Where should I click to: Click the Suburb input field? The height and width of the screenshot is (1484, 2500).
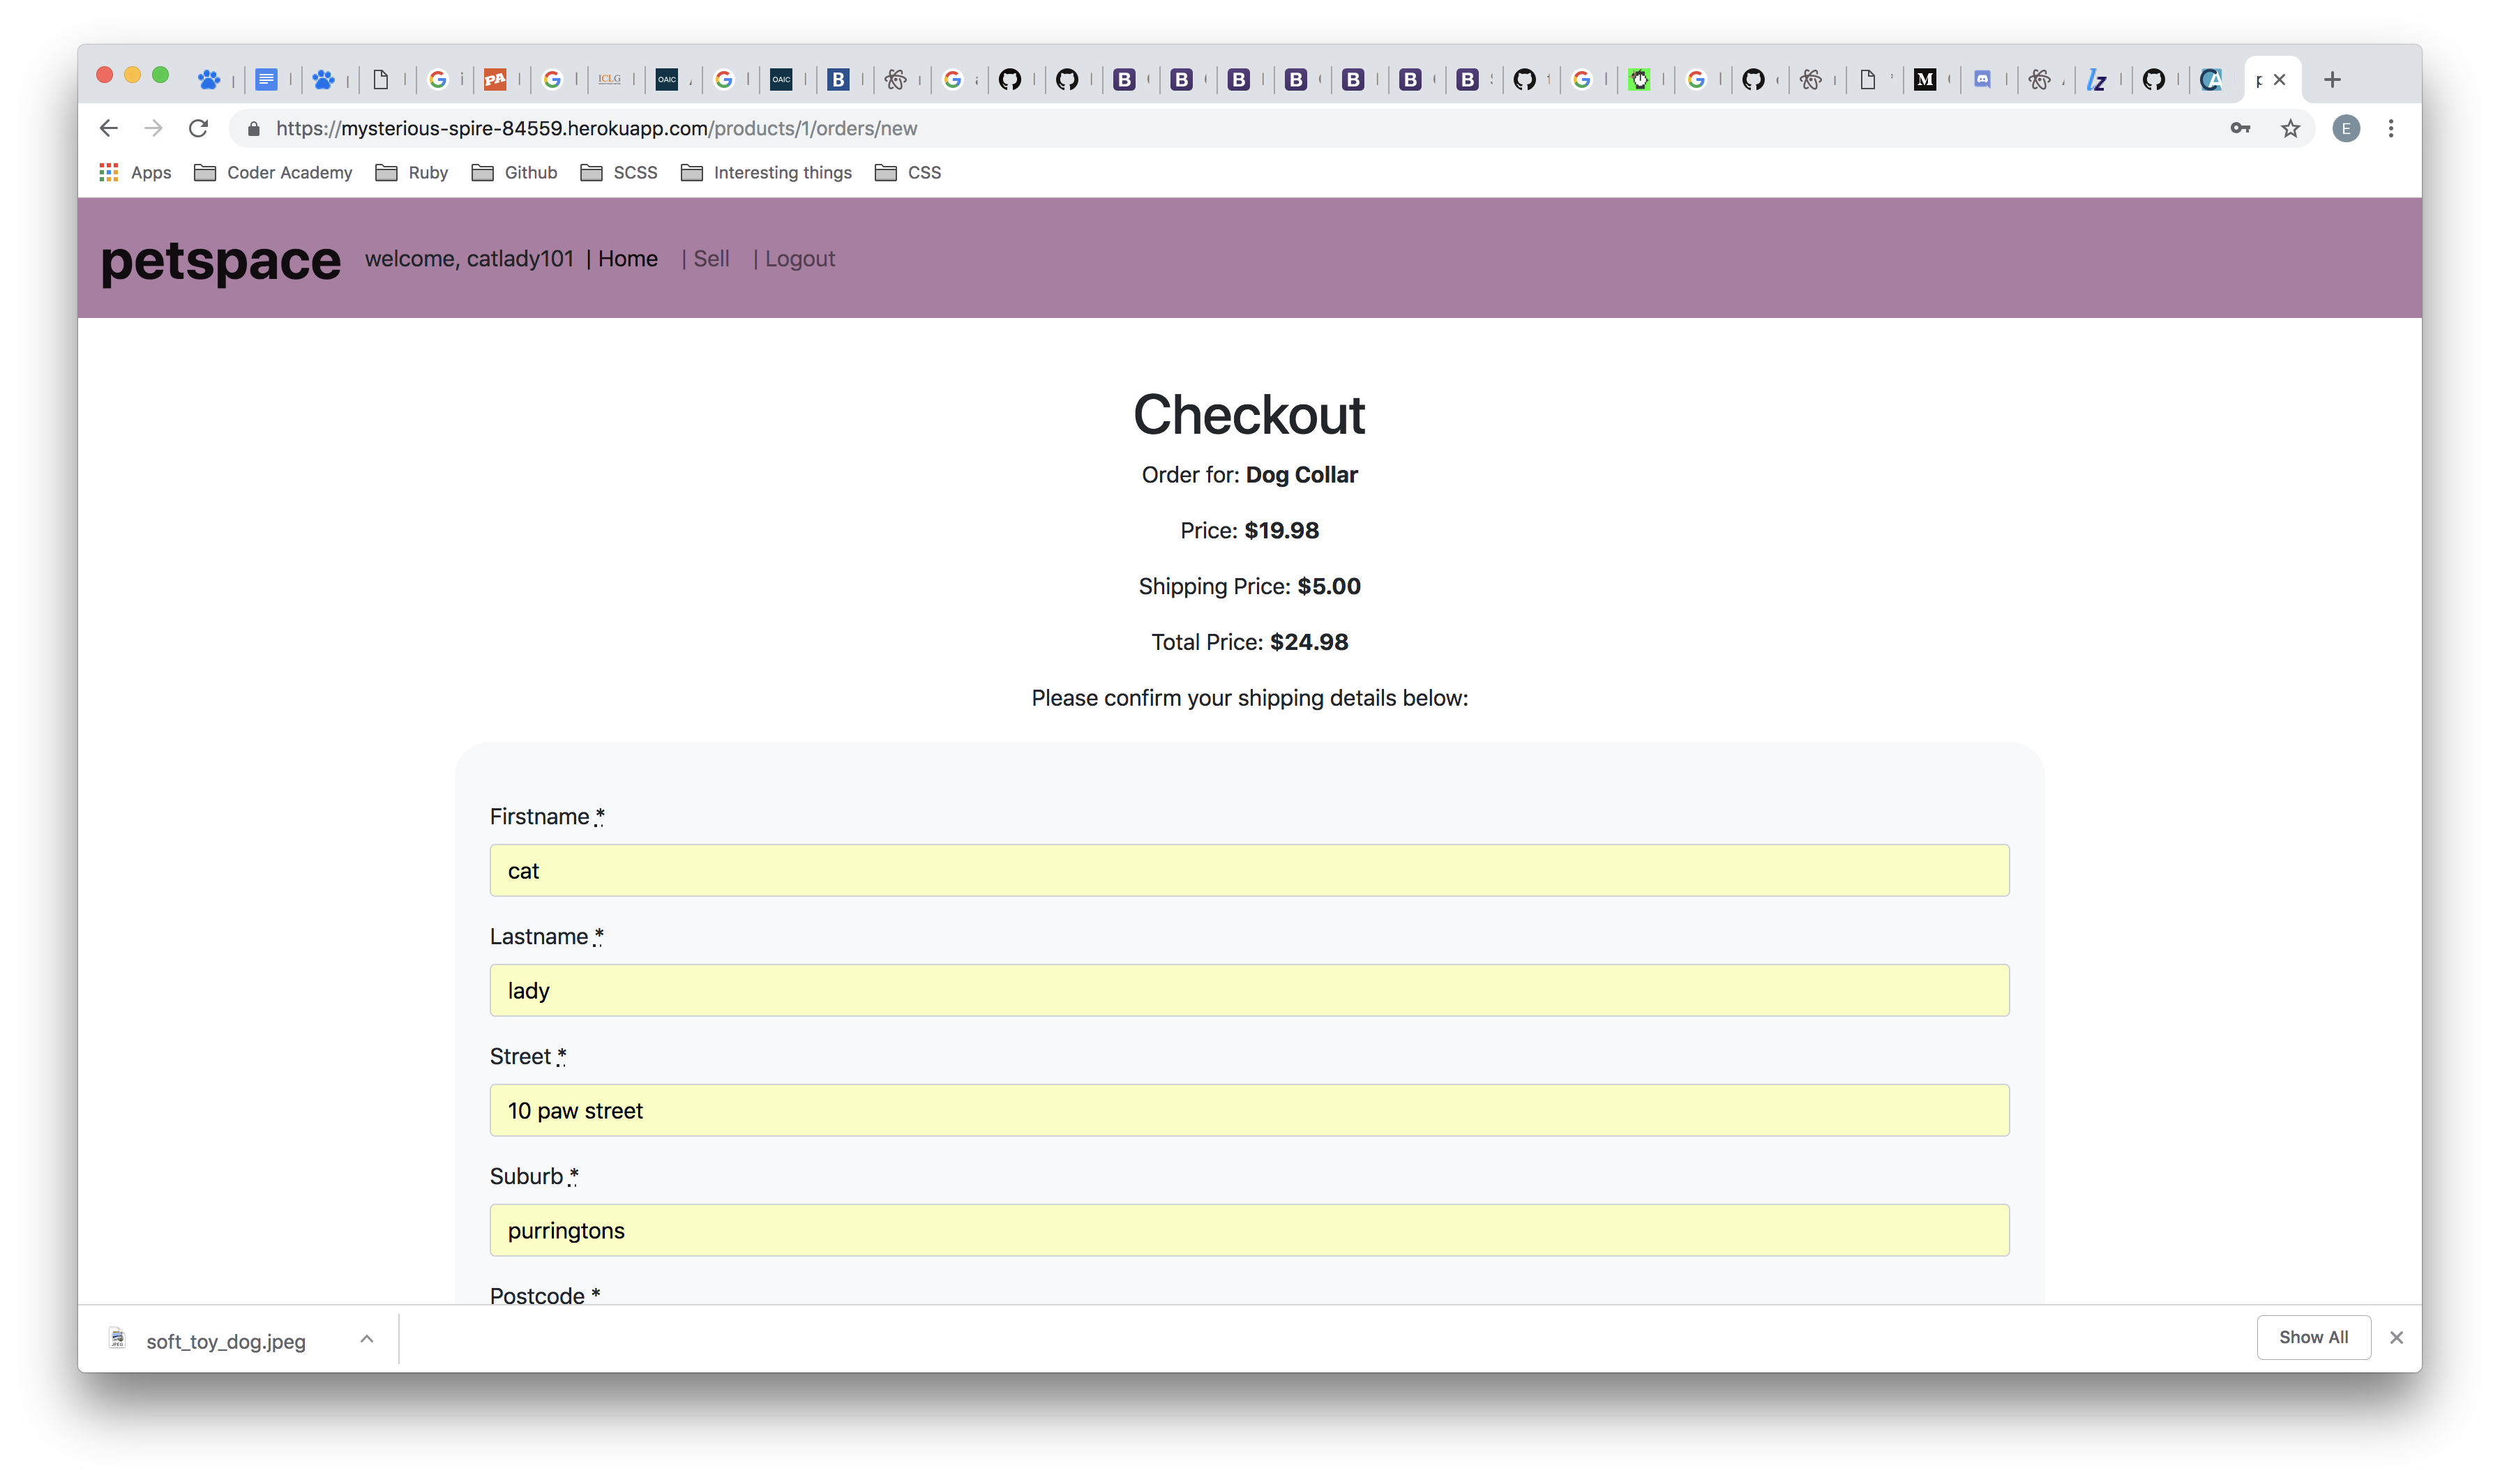point(1249,1229)
